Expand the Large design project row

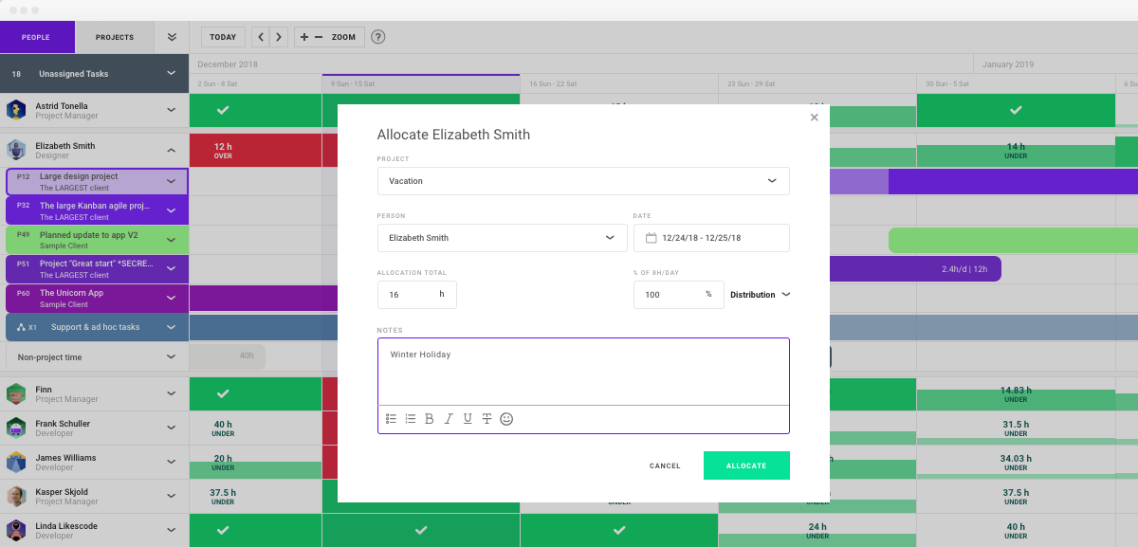click(x=171, y=181)
